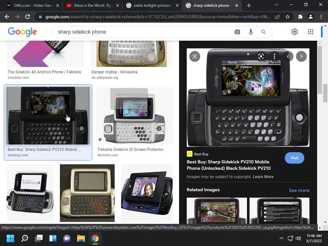Close the zelda twilight princess tab
Image resolution: width=328 pixels, height=246 pixels.
(x=177, y=5)
